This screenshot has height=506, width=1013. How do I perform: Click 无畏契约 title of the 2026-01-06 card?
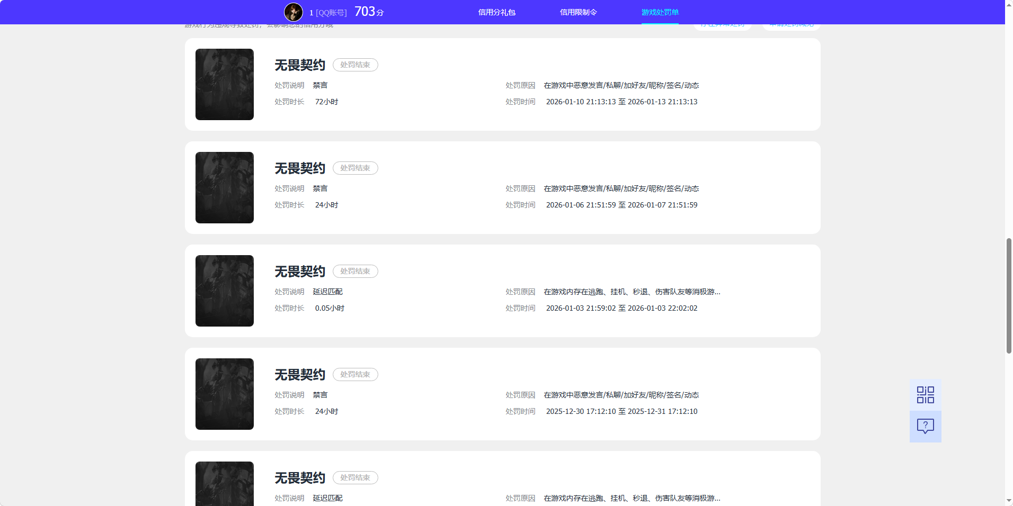pos(300,168)
